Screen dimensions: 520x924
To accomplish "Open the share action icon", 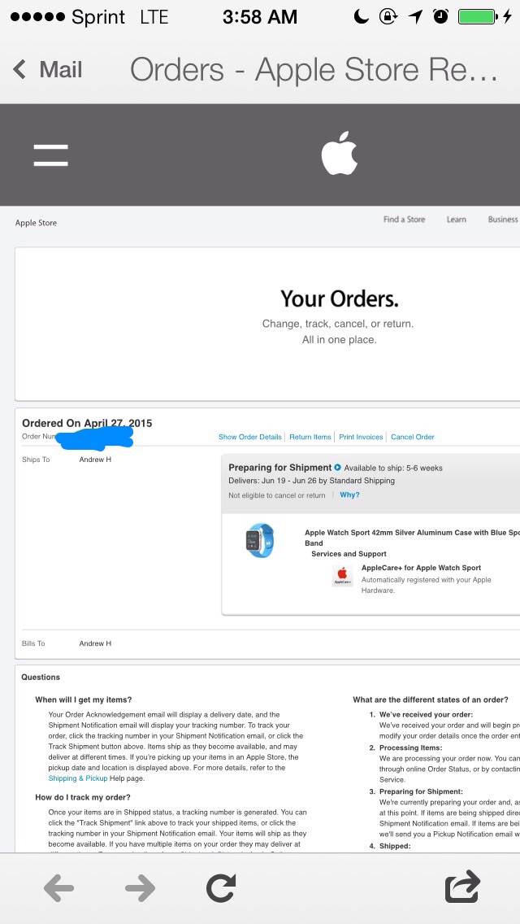I will (x=462, y=887).
